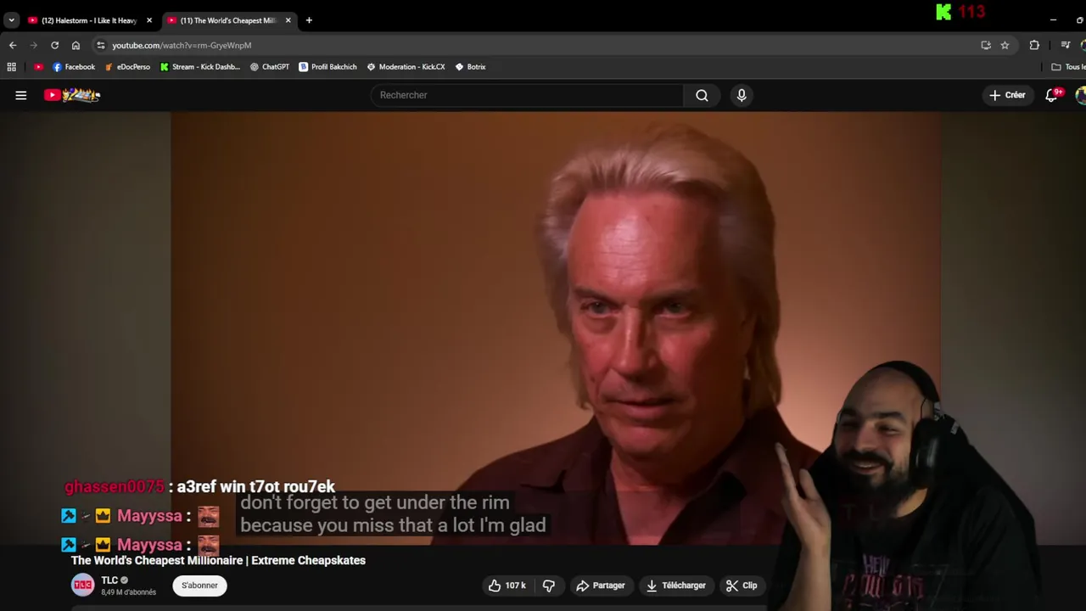Start voice search with the microphone icon

click(x=742, y=95)
